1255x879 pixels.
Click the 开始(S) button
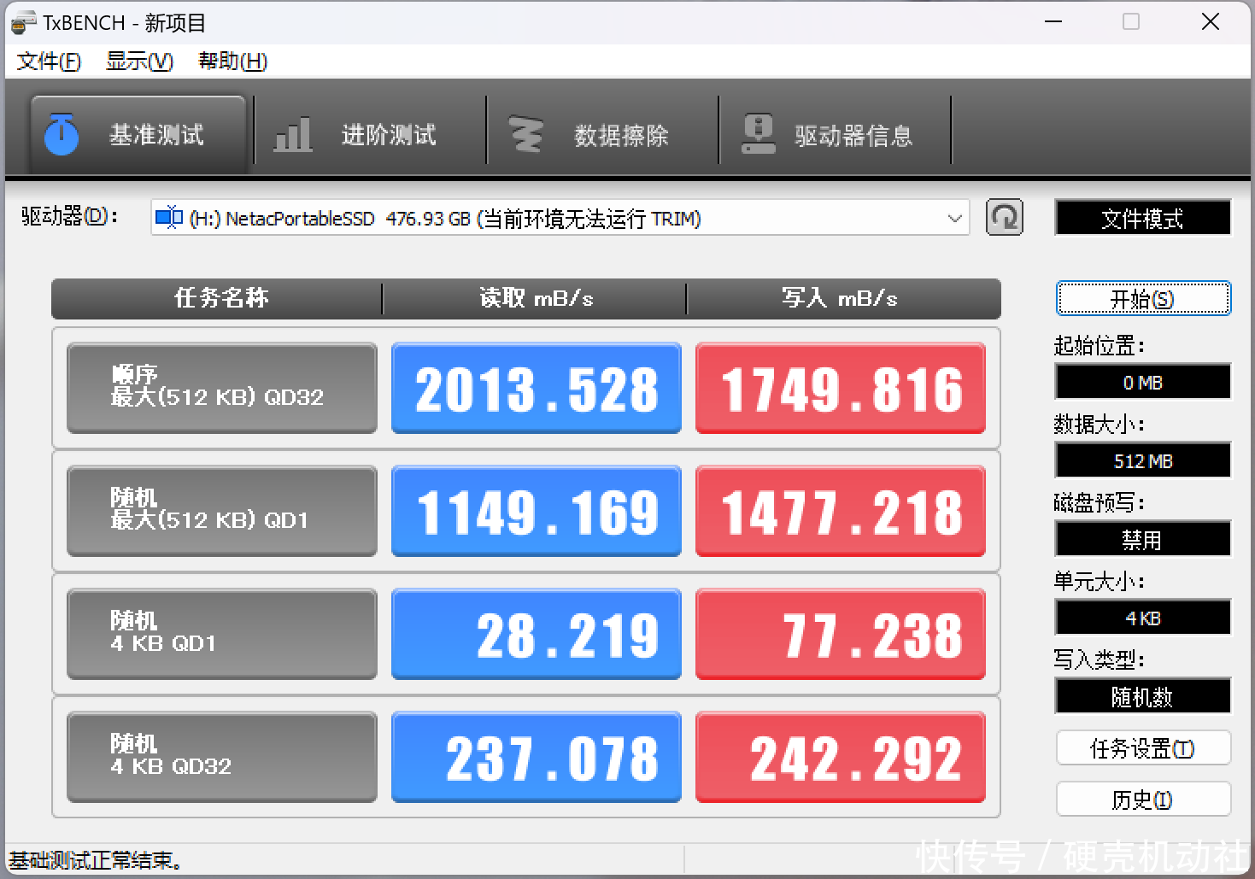1143,299
